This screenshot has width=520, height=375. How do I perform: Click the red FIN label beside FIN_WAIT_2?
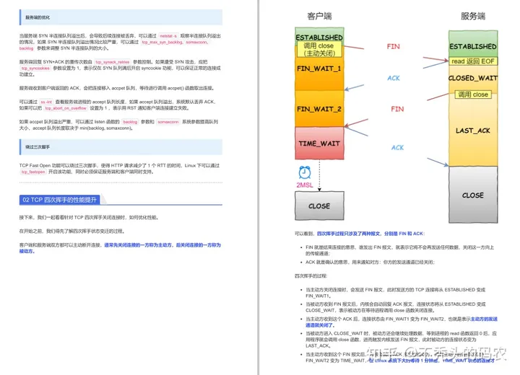point(397,109)
